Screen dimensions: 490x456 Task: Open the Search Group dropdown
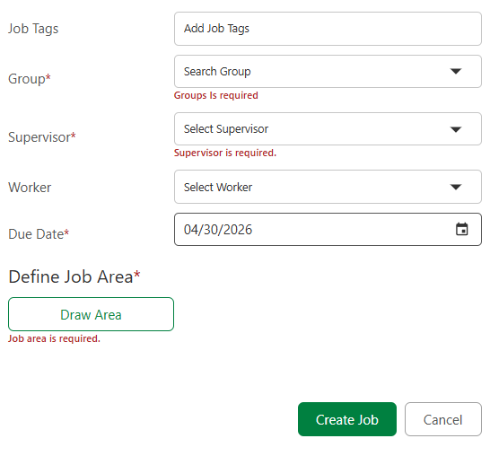coord(328,71)
